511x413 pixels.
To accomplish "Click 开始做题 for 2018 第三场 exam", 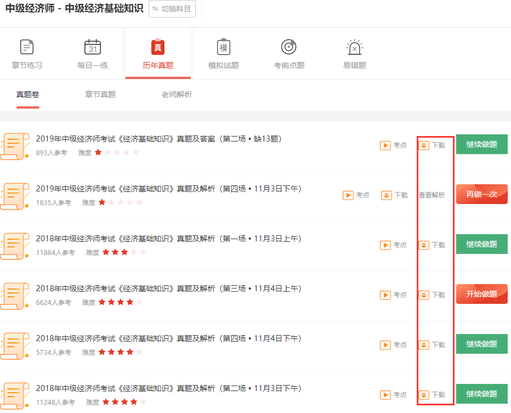I will pos(481,294).
